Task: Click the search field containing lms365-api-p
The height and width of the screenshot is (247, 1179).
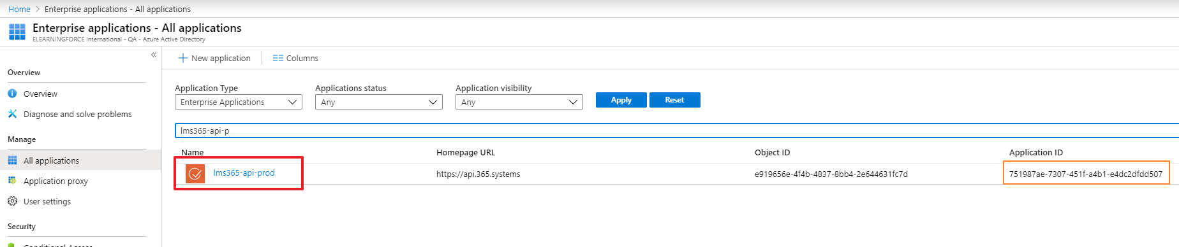Action: click(x=676, y=131)
